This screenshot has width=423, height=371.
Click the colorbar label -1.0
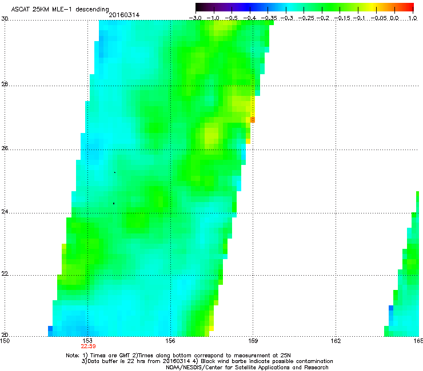[213, 18]
